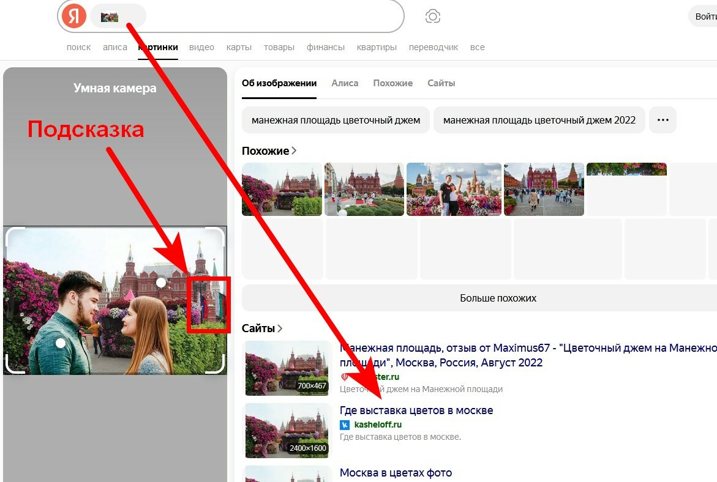
Task: Go to the видео navigation tab
Action: click(201, 47)
